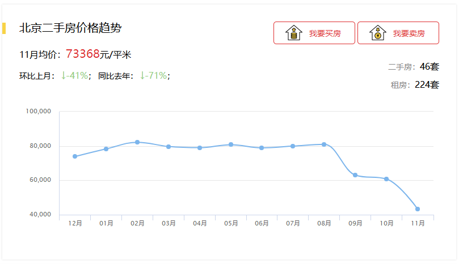The image size is (463, 264).
Task: Select the 08月 data point
Action: (324, 144)
